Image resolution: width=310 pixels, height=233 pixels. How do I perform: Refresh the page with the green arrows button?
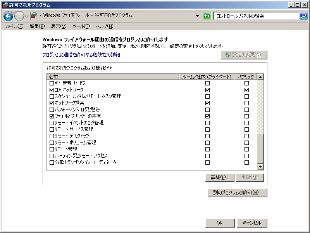pos(207,16)
